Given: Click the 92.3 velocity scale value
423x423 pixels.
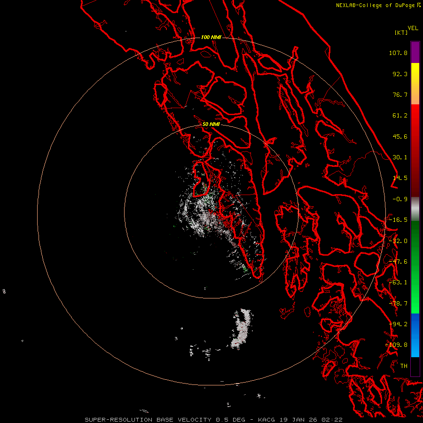Looking at the screenshot, I should (x=400, y=74).
